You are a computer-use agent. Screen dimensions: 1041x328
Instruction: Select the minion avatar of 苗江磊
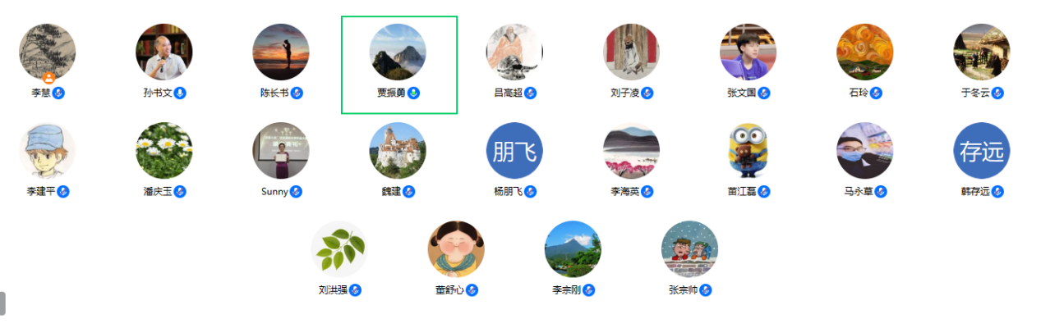748,150
